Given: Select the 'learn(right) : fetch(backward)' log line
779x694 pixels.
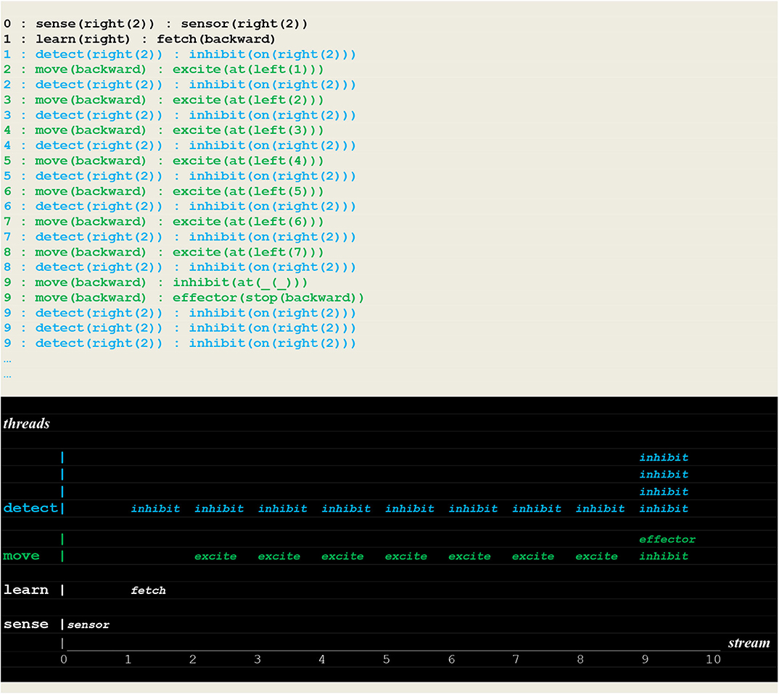Looking at the screenshot, I should tap(139, 39).
